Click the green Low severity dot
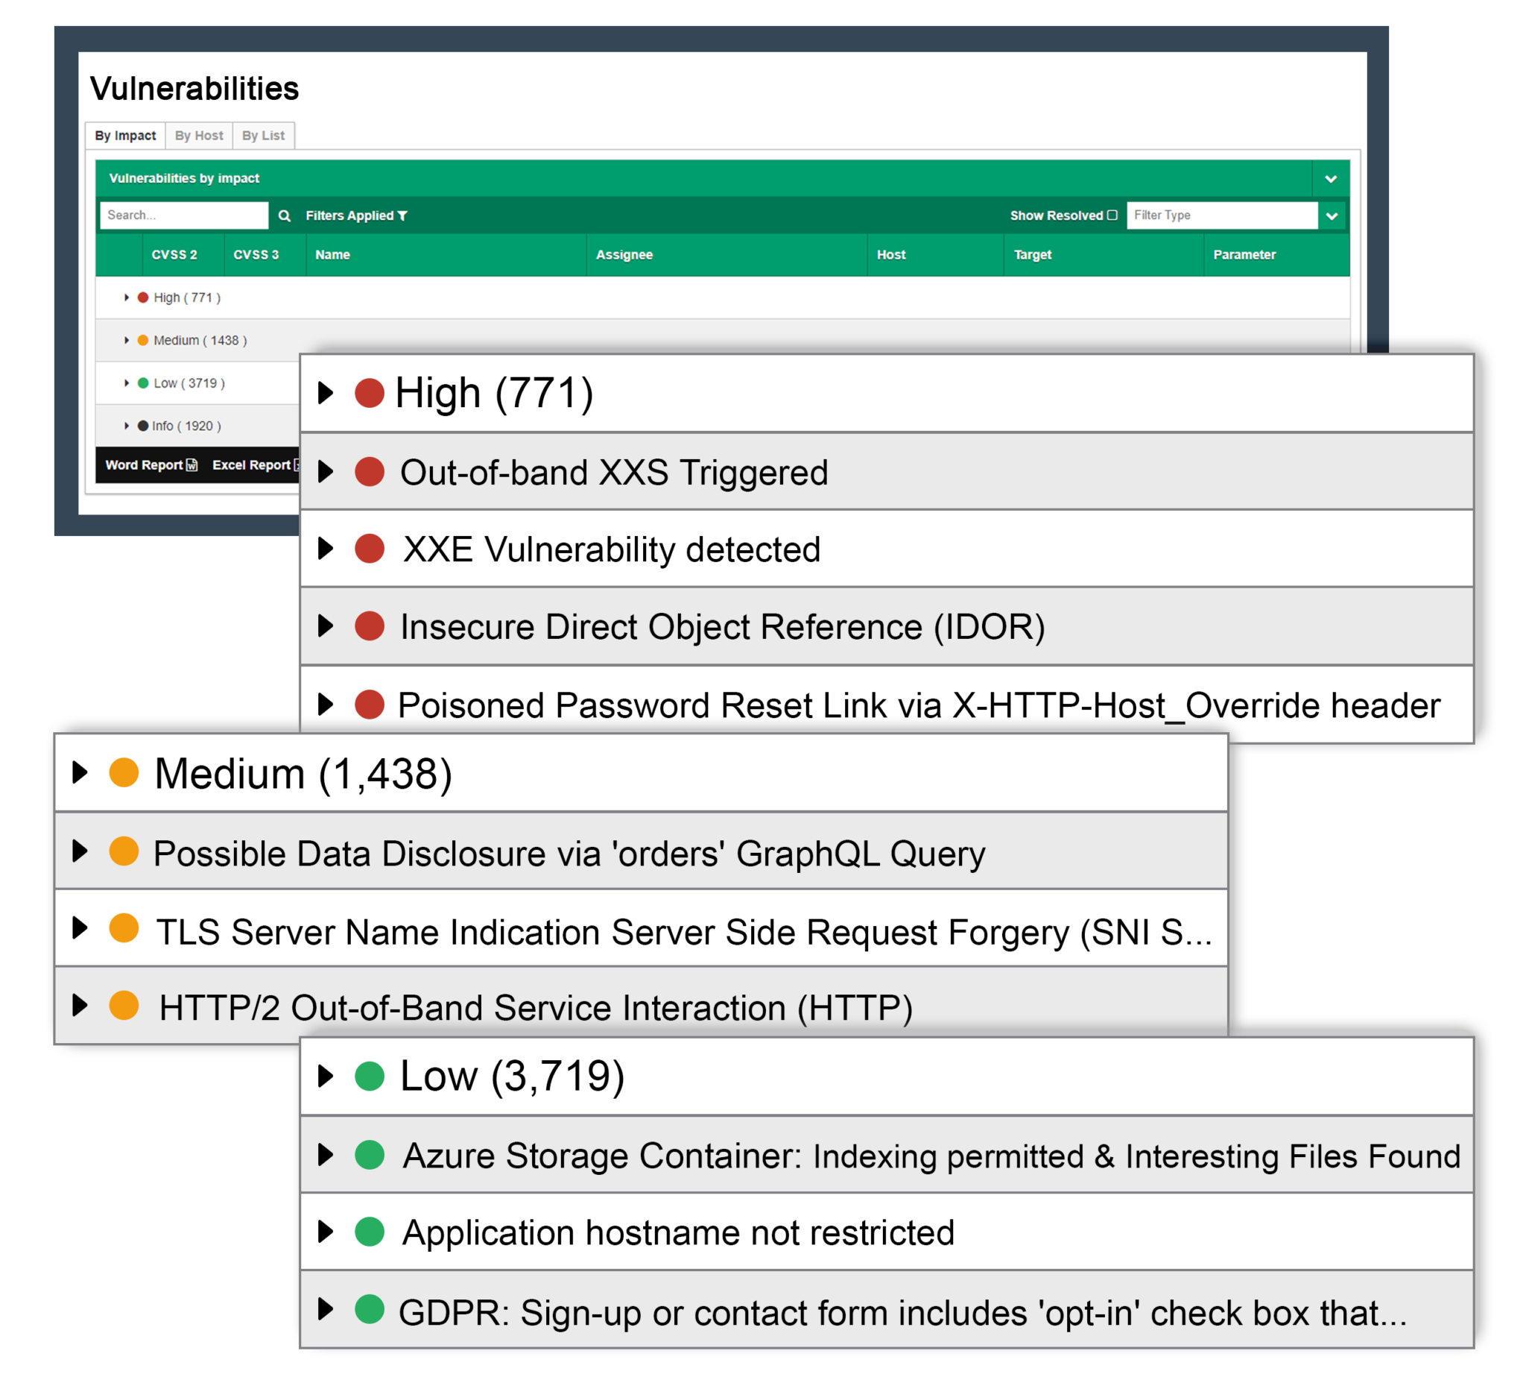Screen dimensions: 1526x1377 (x=142, y=383)
